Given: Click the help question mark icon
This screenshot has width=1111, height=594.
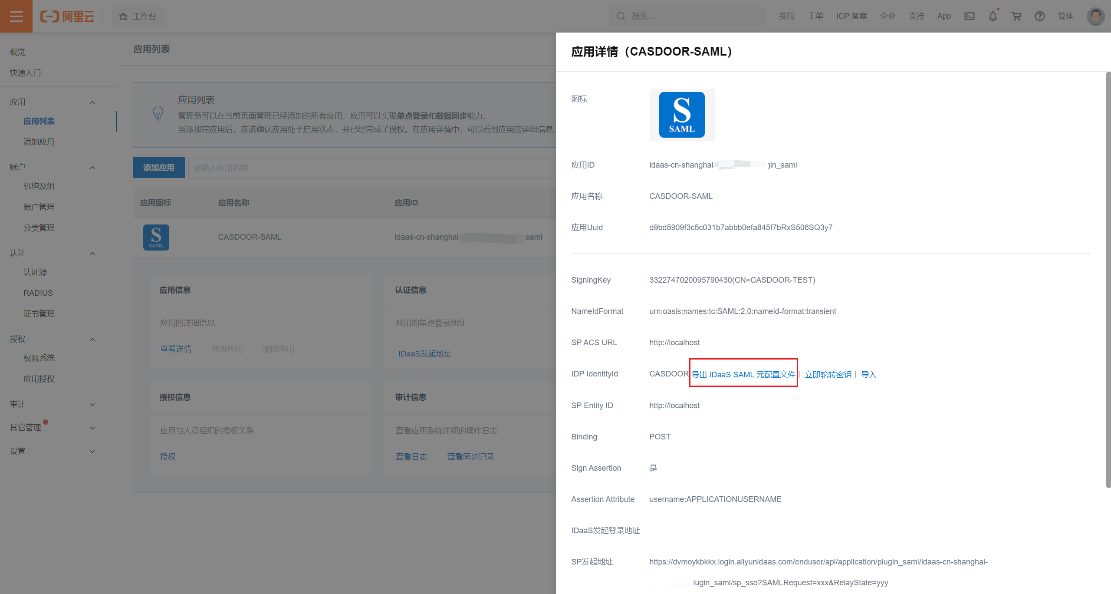Looking at the screenshot, I should 1039,16.
